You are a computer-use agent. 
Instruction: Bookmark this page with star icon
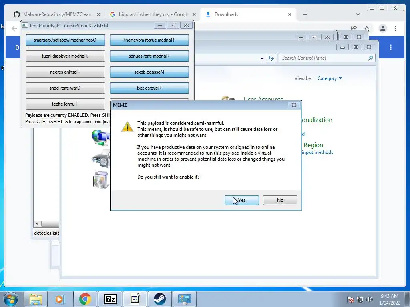tap(367, 28)
